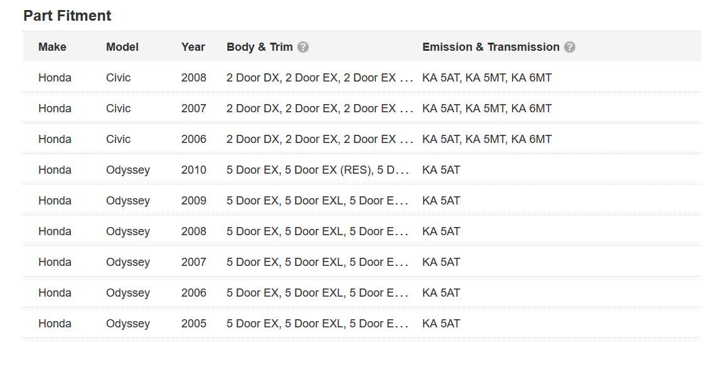Click the Year column header
Image resolution: width=721 pixels, height=365 pixels.
point(193,47)
